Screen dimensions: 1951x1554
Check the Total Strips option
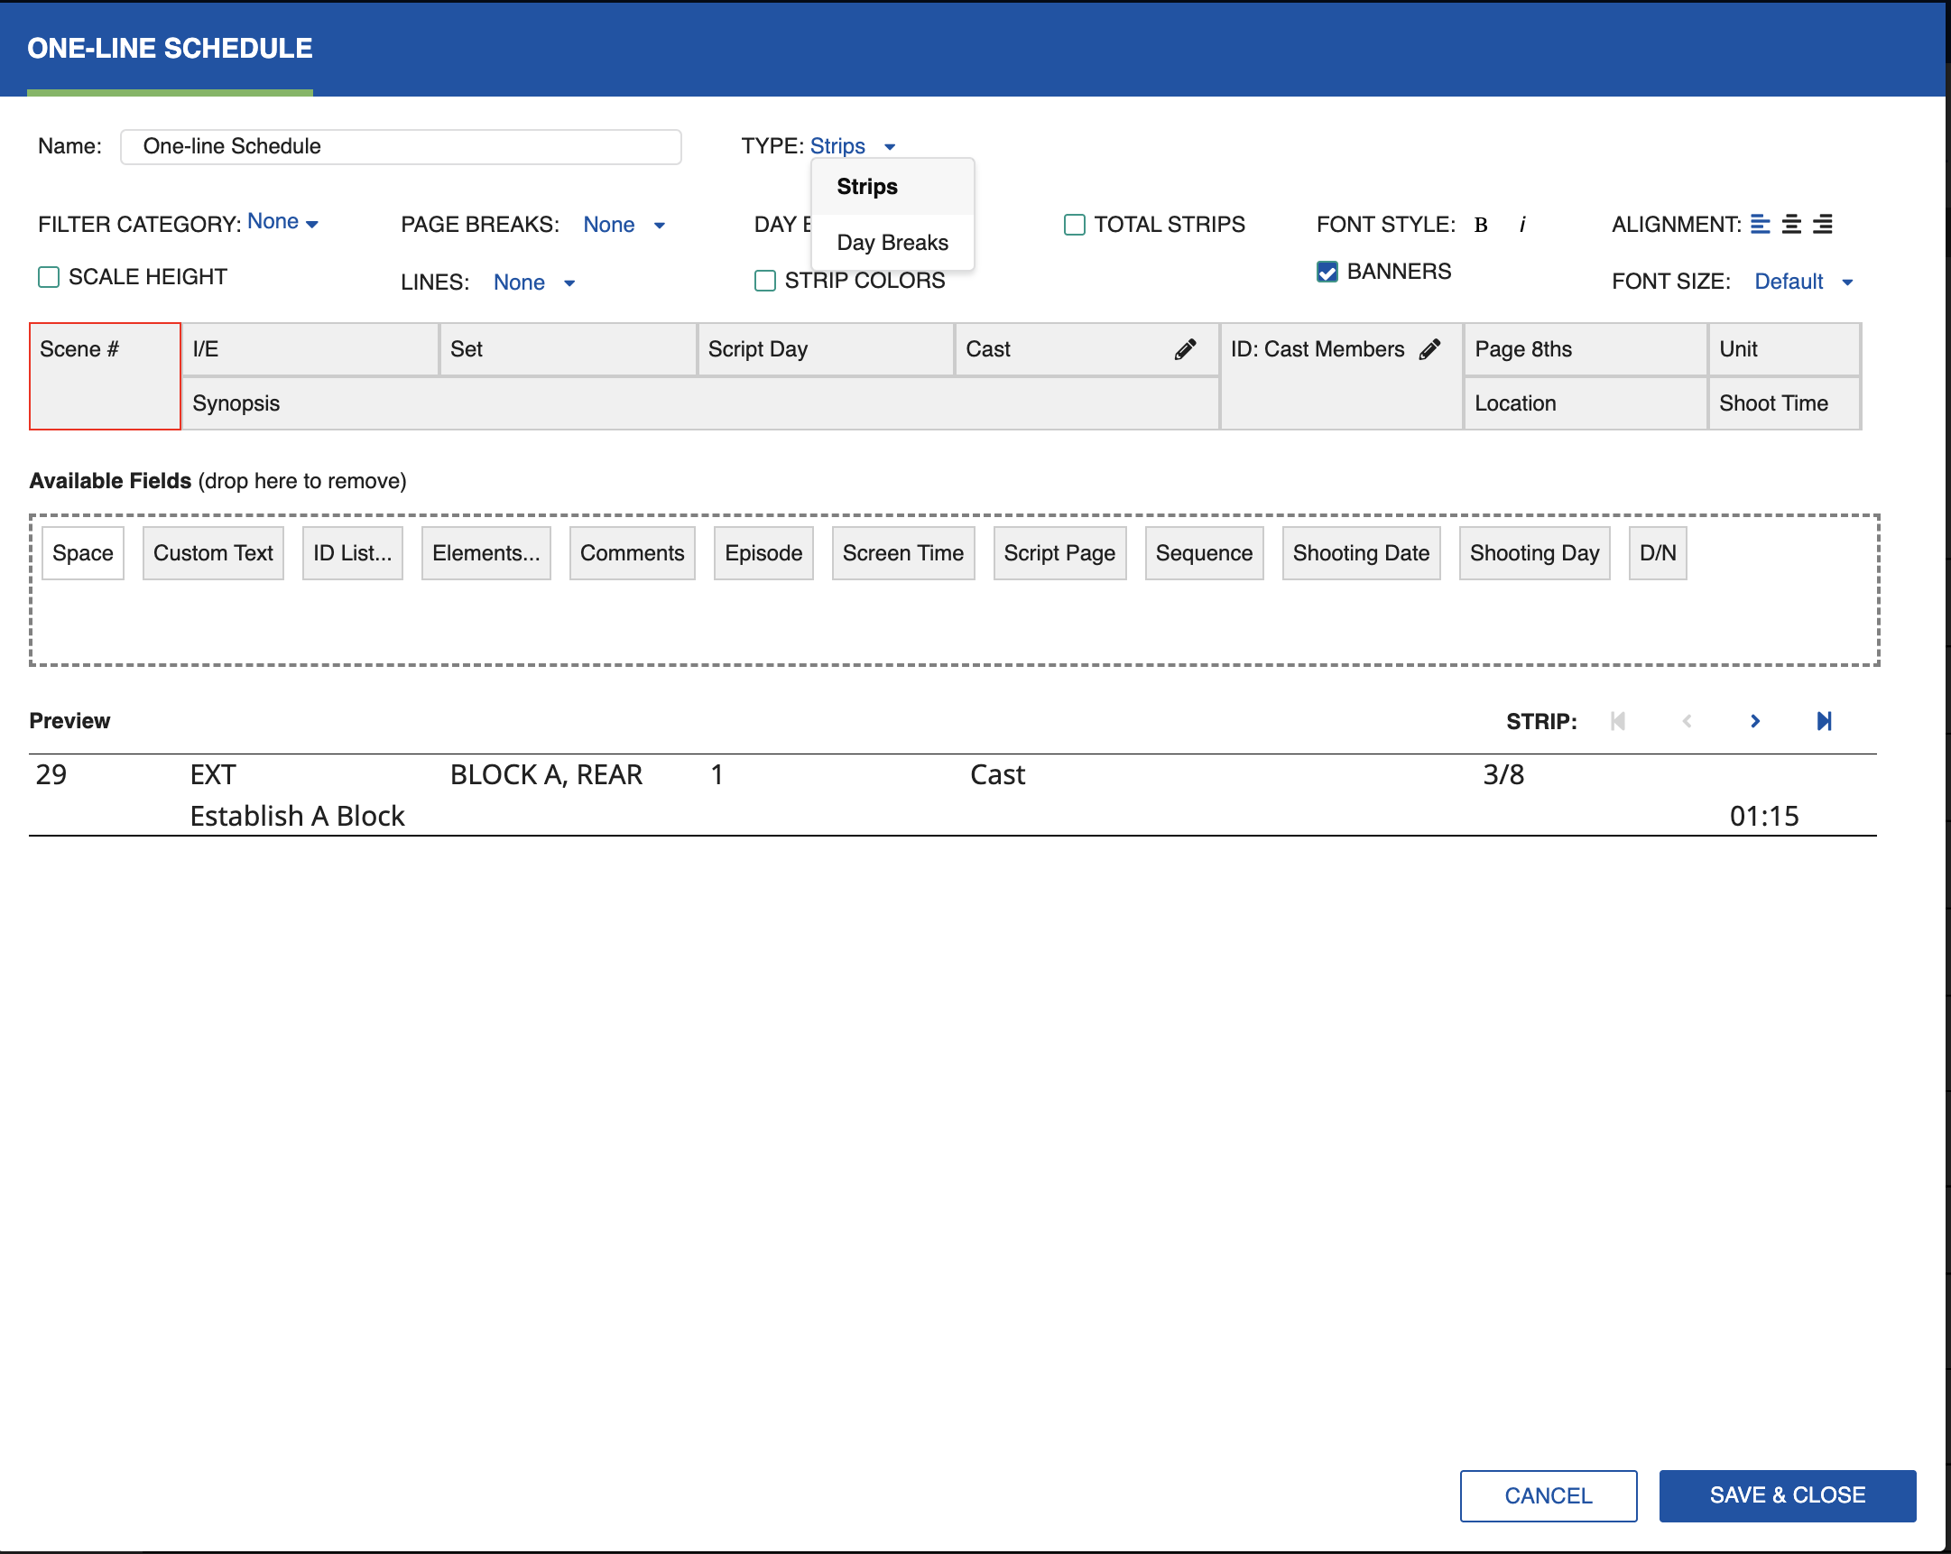point(1074,225)
